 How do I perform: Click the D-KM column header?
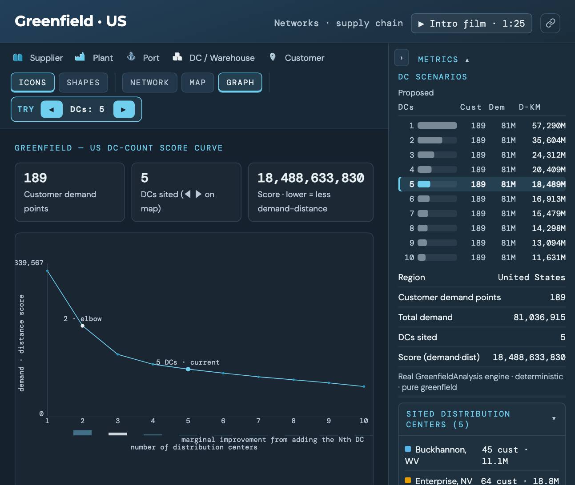point(530,107)
